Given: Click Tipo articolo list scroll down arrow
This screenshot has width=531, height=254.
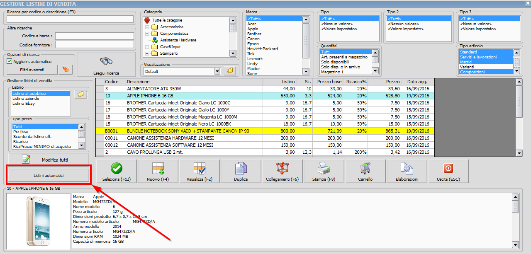Looking at the screenshot, I should tap(516, 71).
